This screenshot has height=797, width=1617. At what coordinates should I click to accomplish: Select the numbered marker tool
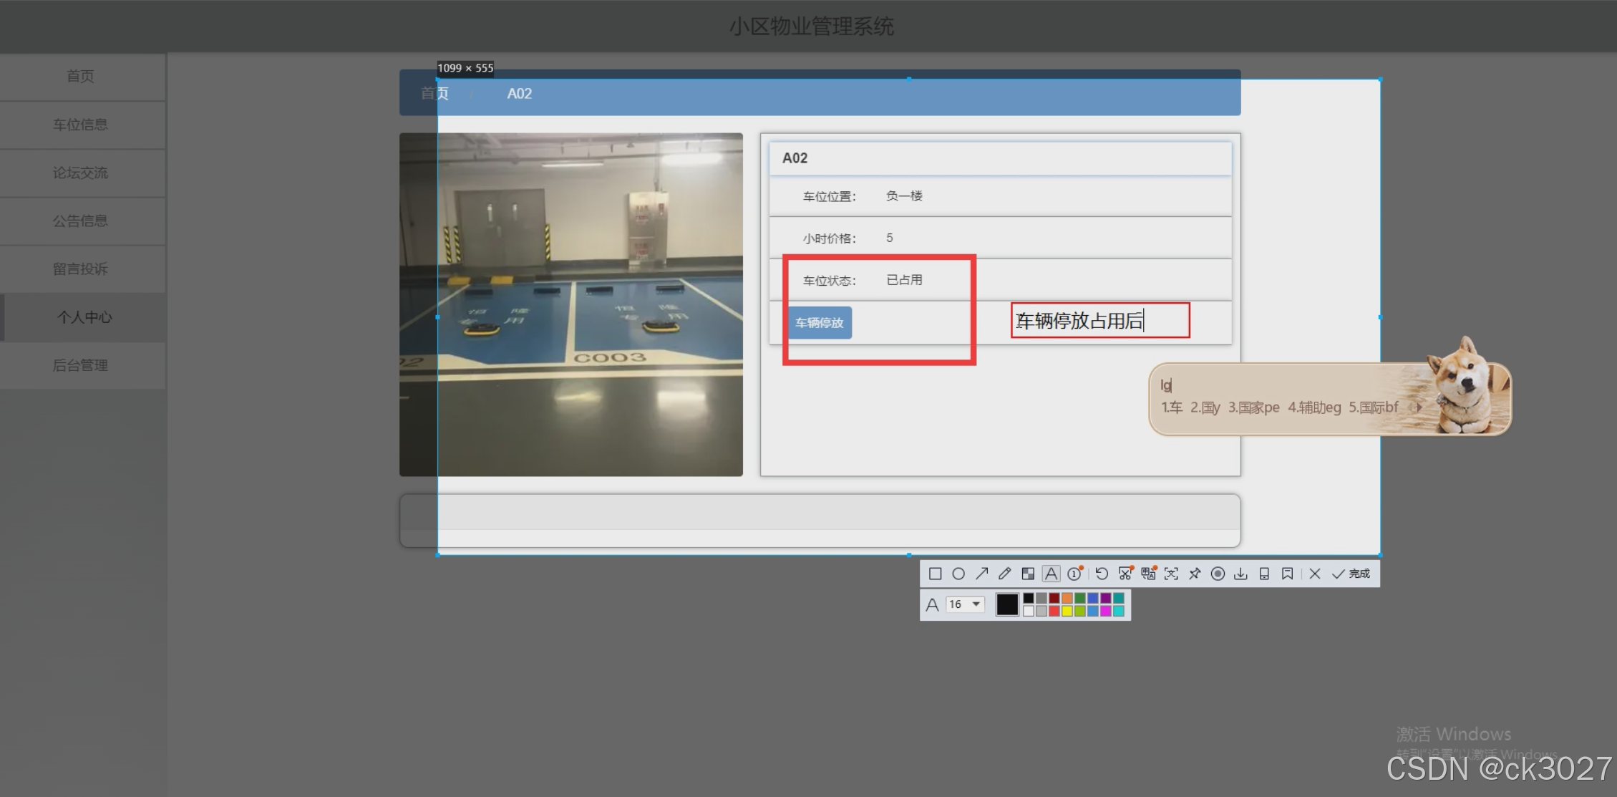pyautogui.click(x=1074, y=574)
